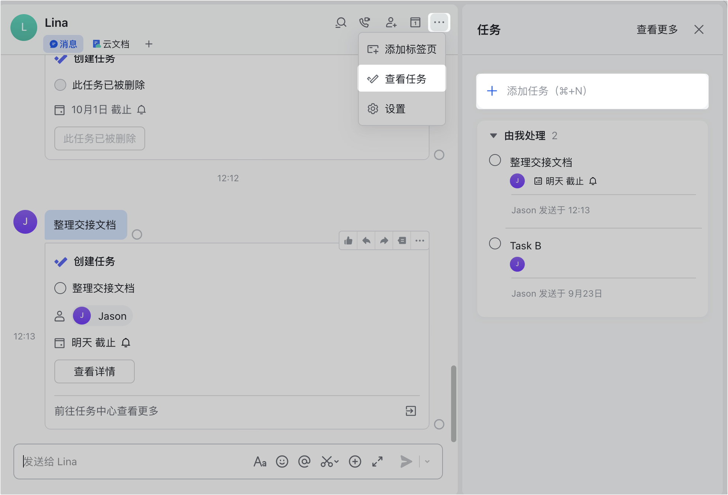This screenshot has width=728, height=495.
Task: Open the search in chat icon
Action: pos(341,23)
